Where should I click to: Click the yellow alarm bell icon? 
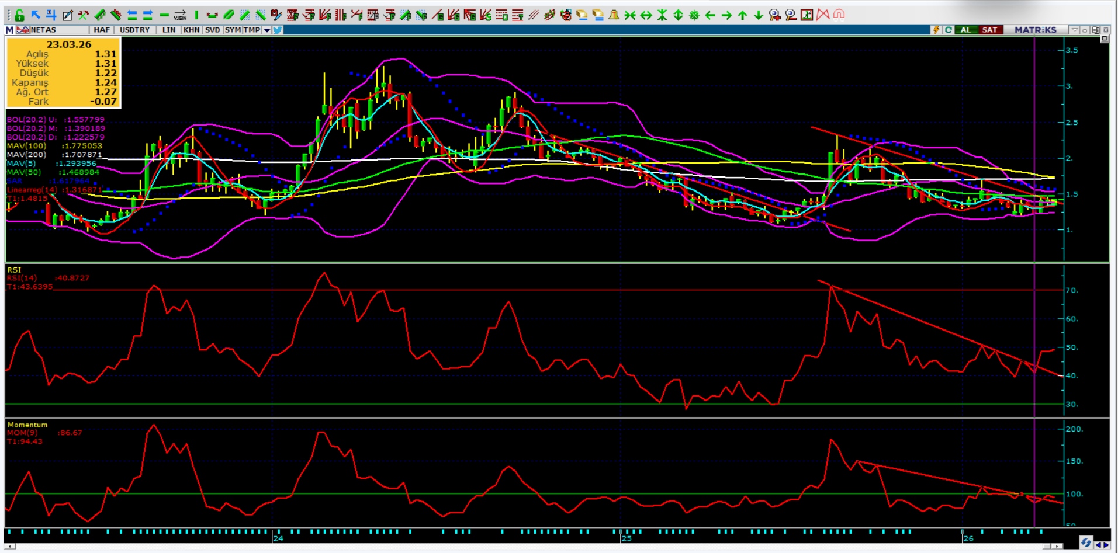614,15
